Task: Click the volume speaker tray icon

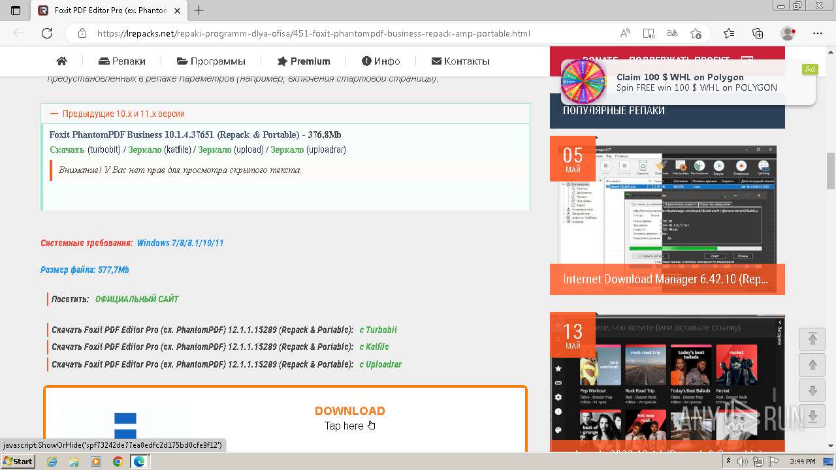Action: click(743, 462)
